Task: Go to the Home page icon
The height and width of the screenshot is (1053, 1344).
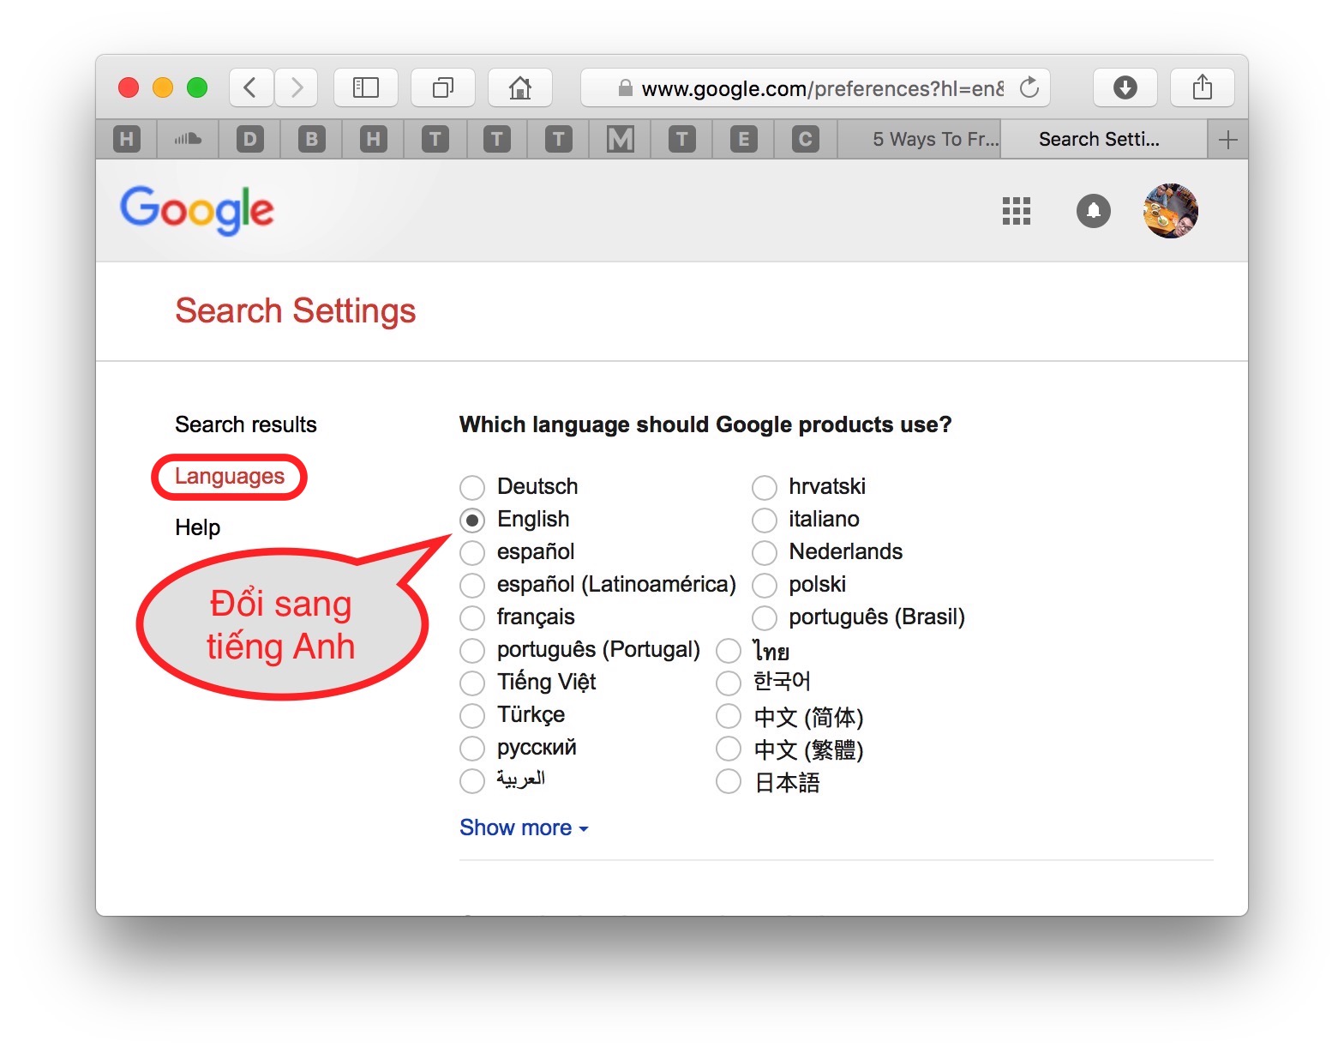Action: pyautogui.click(x=519, y=87)
